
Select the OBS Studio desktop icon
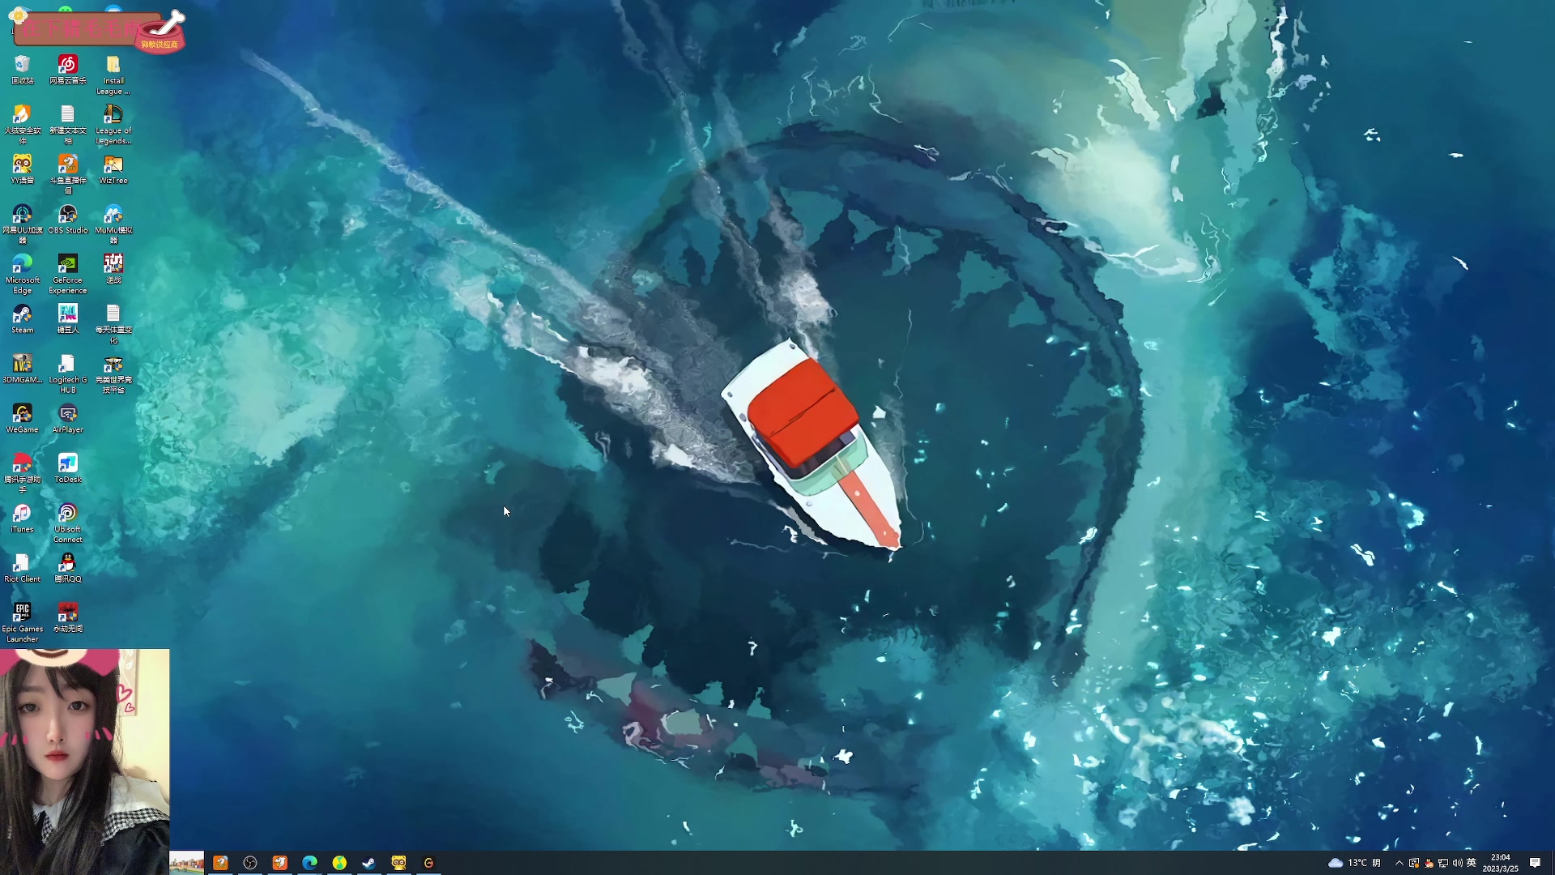coord(67,215)
